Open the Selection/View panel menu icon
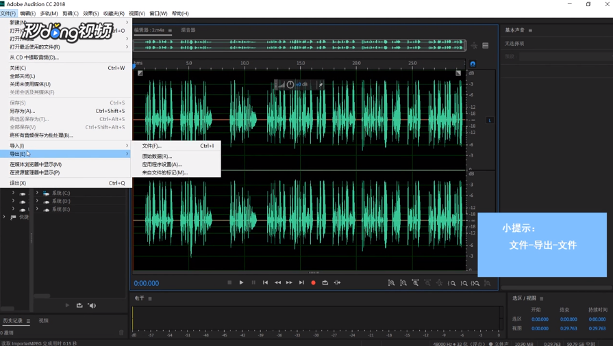The image size is (613, 346). pyautogui.click(x=542, y=298)
